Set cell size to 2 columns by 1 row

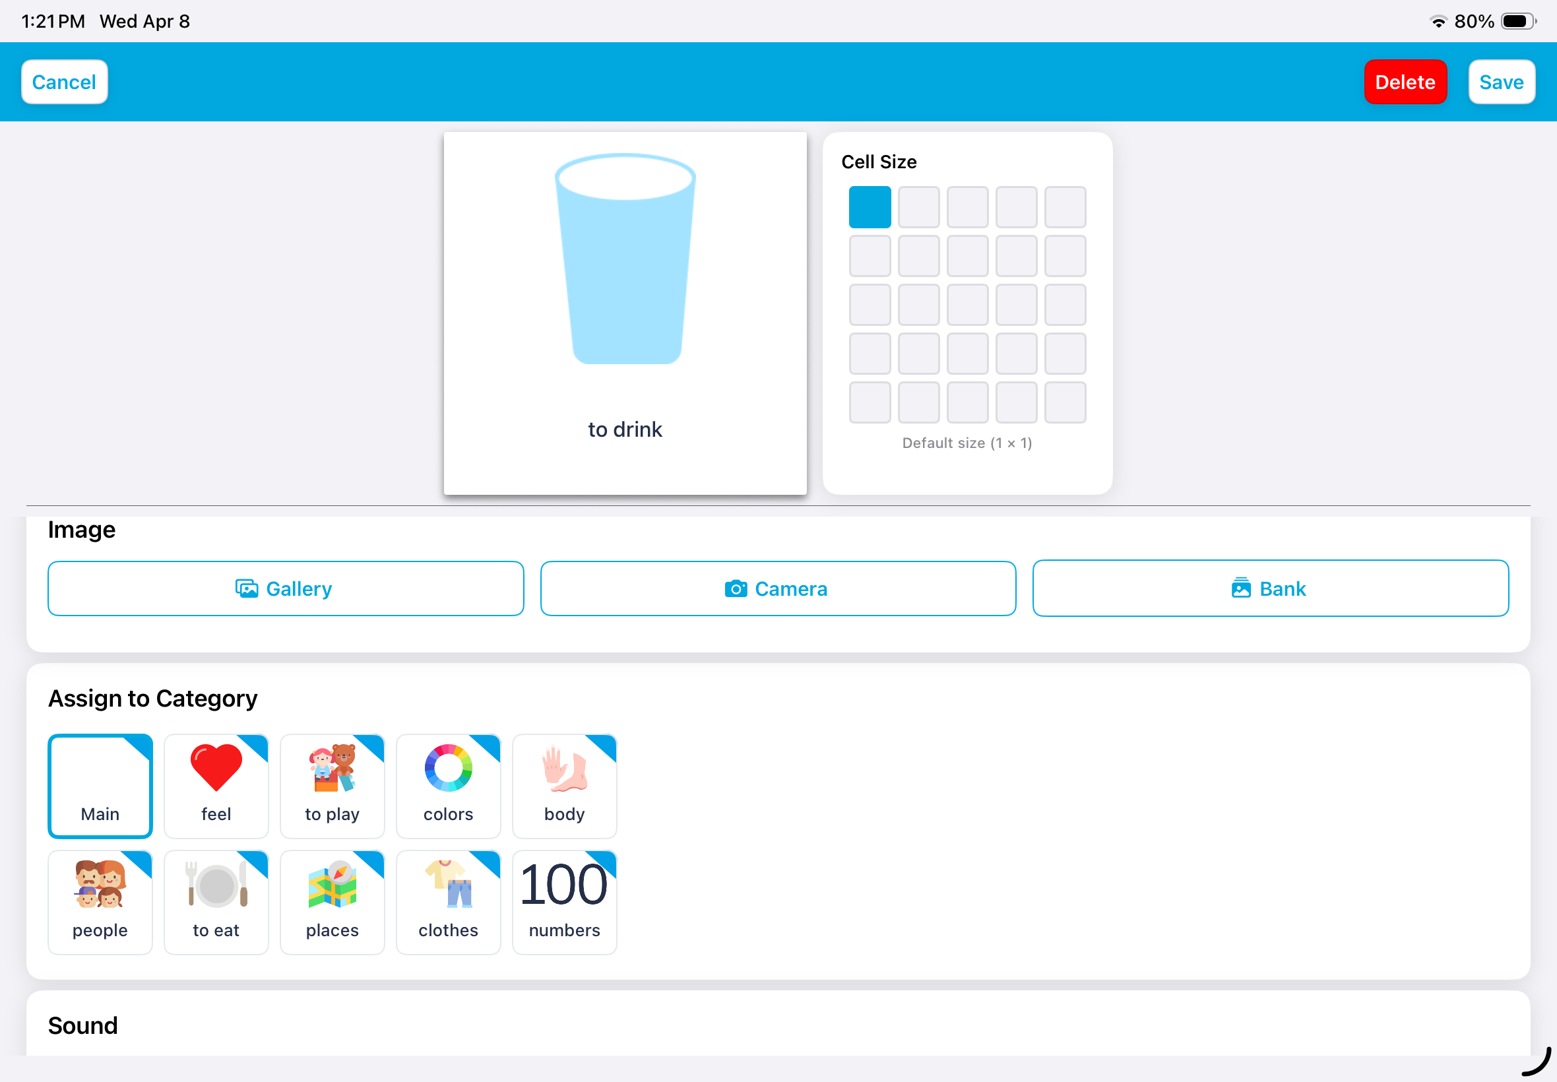click(x=918, y=207)
